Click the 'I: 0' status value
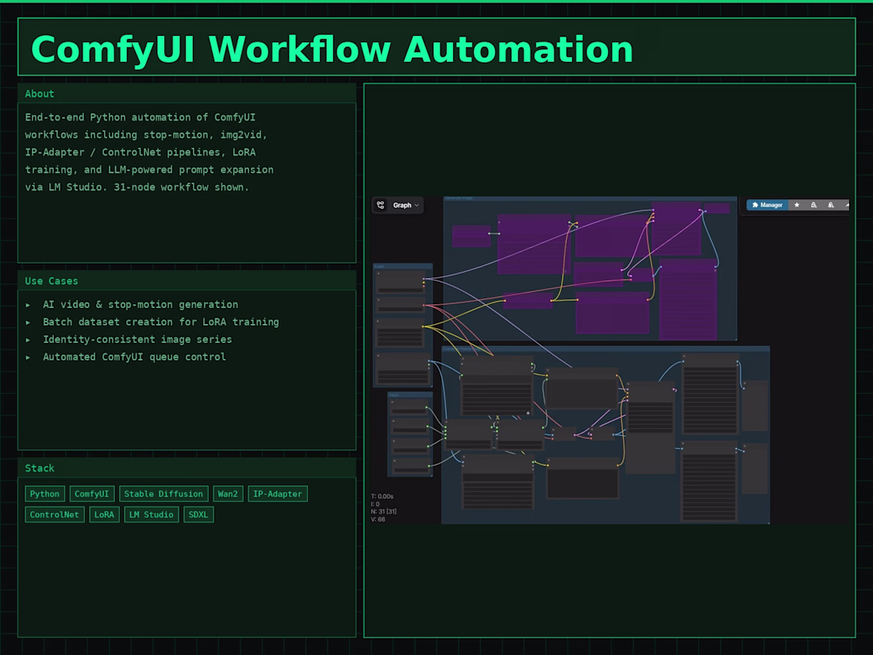Image resolution: width=873 pixels, height=655 pixels. [375, 504]
